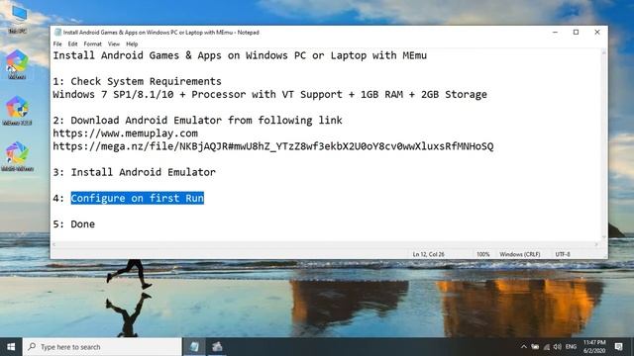Select the MEmu installer icon on desktop
Screen dimensions: 634x356
pos(17,111)
